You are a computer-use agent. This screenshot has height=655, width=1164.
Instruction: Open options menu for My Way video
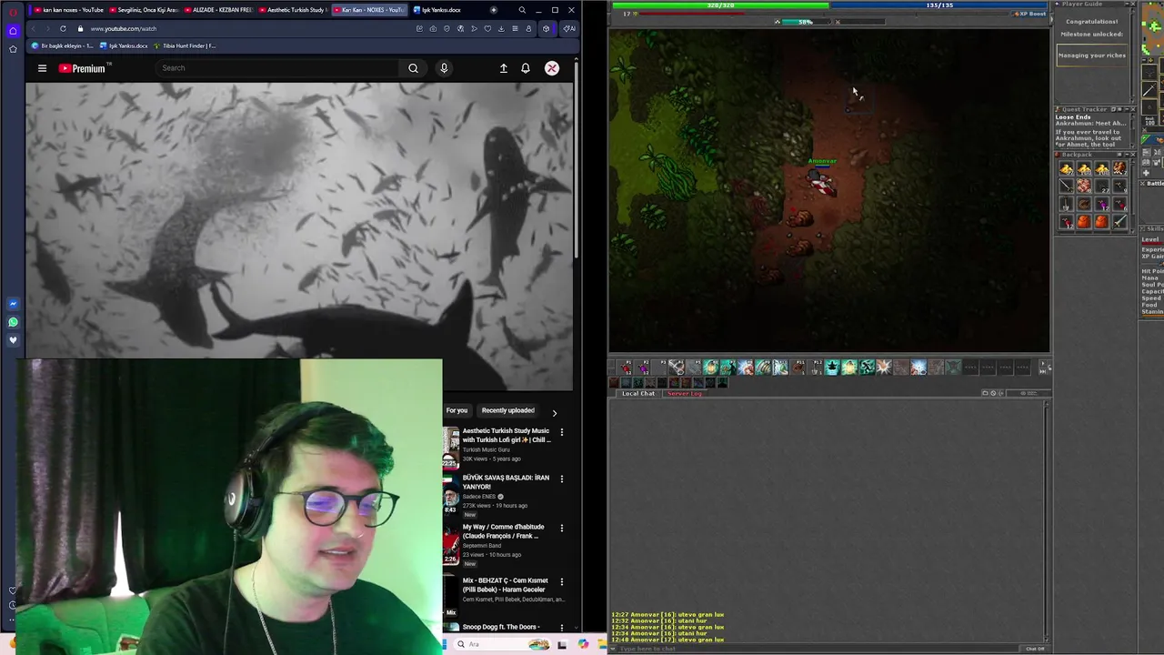[x=561, y=528]
